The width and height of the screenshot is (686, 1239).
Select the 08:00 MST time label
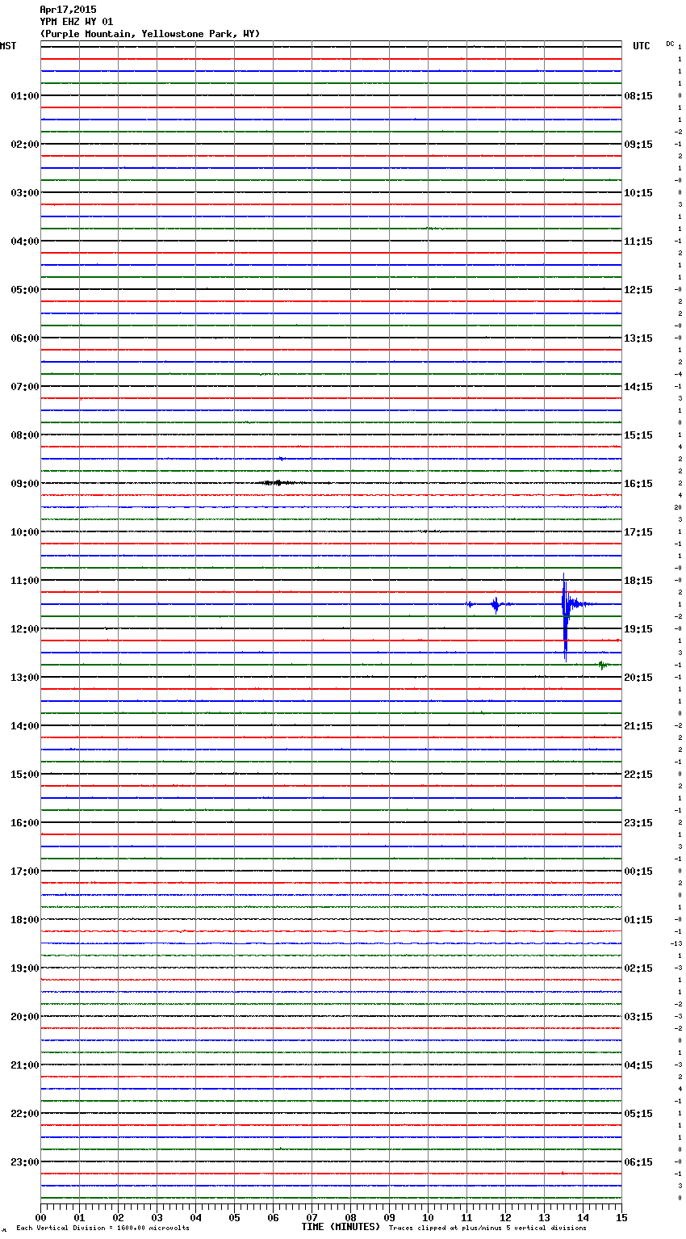[x=25, y=435]
